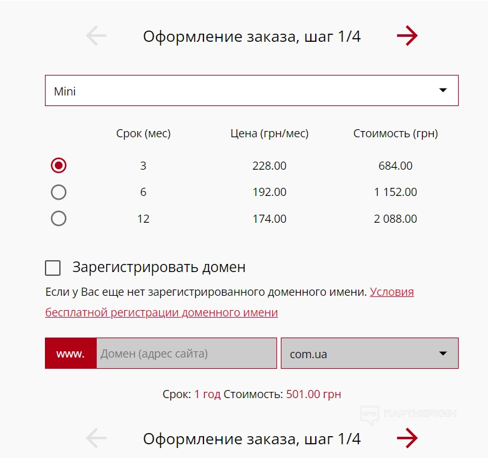Click the red www. prefix label
This screenshot has width=488, height=458.
click(x=71, y=354)
